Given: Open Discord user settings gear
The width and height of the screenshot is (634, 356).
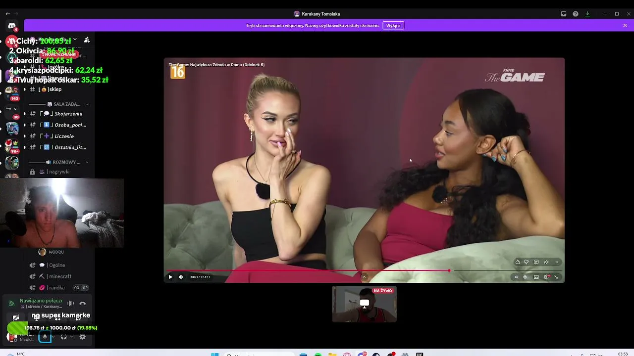Looking at the screenshot, I should pos(83,337).
